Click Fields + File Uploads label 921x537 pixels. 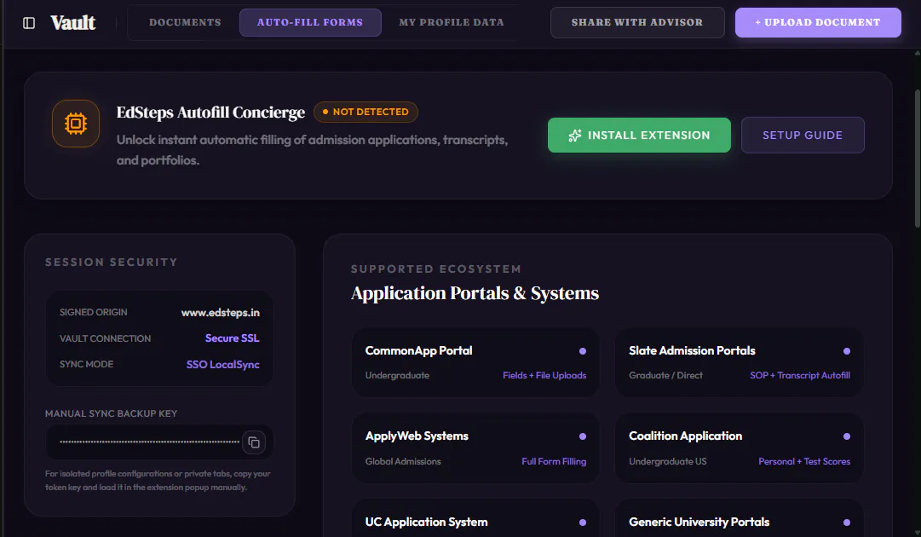pyautogui.click(x=544, y=375)
